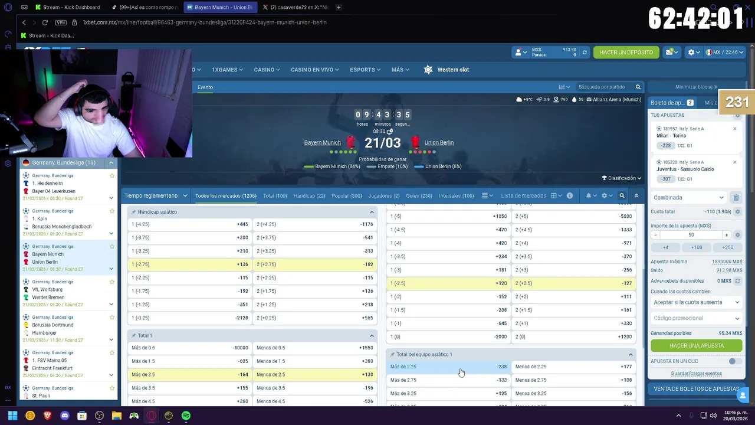Select the Más de 2.5 odds -164
This screenshot has width=755, height=425.
pos(190,374)
